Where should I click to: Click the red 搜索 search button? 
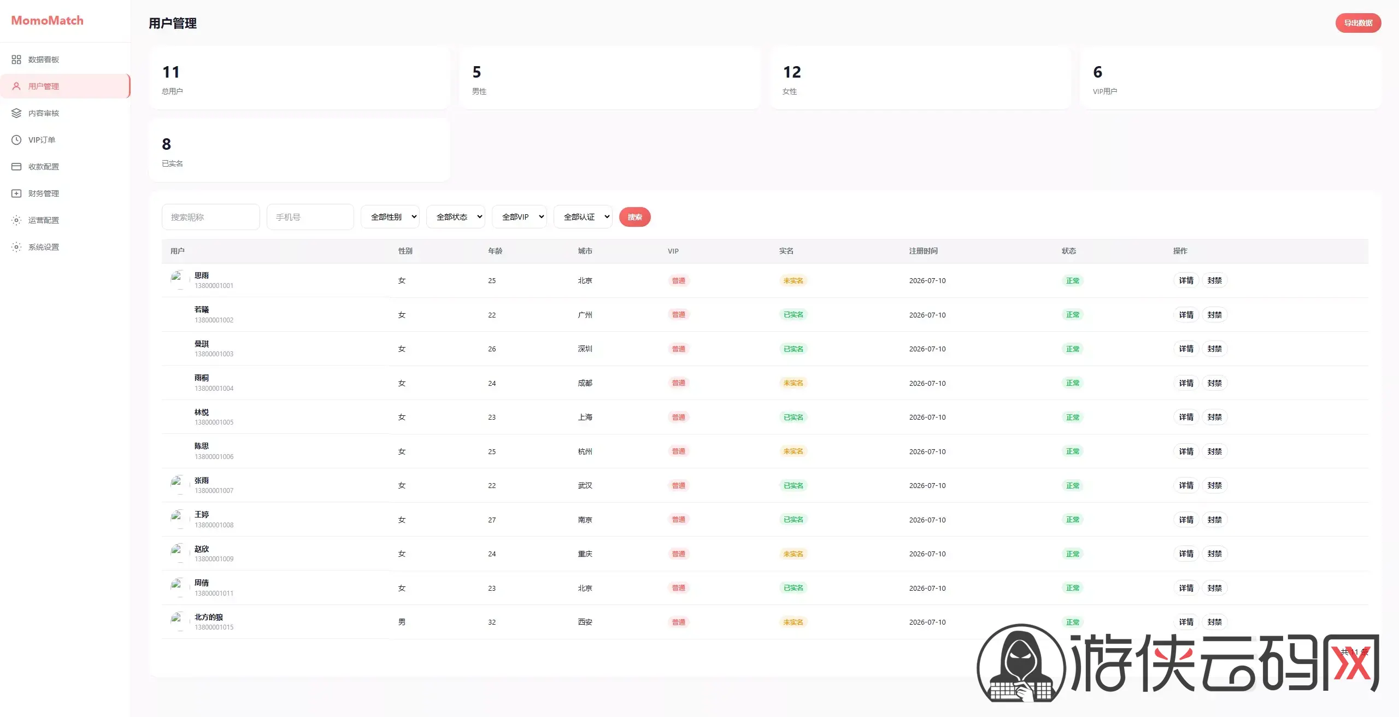634,217
